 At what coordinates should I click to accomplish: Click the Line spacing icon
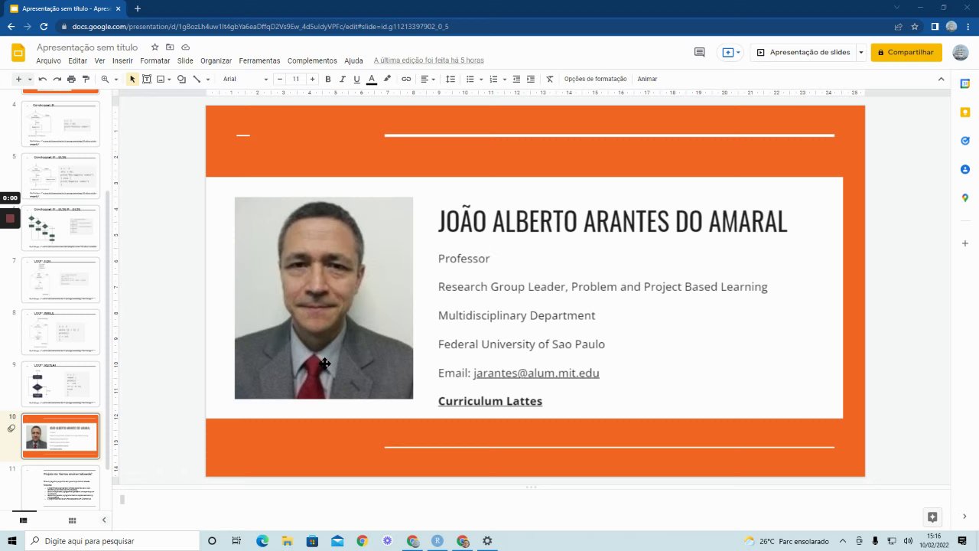point(450,79)
